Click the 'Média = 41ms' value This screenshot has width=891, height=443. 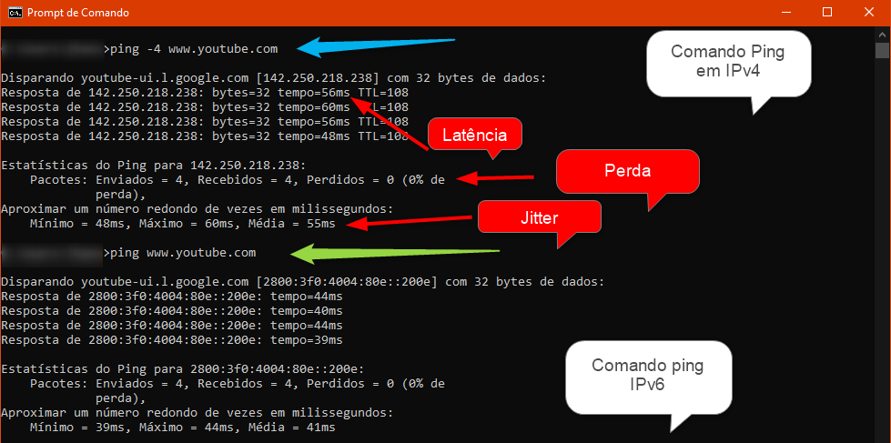[x=292, y=427]
